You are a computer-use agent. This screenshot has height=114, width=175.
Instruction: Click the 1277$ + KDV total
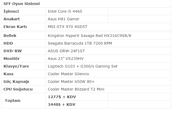tap(62, 97)
